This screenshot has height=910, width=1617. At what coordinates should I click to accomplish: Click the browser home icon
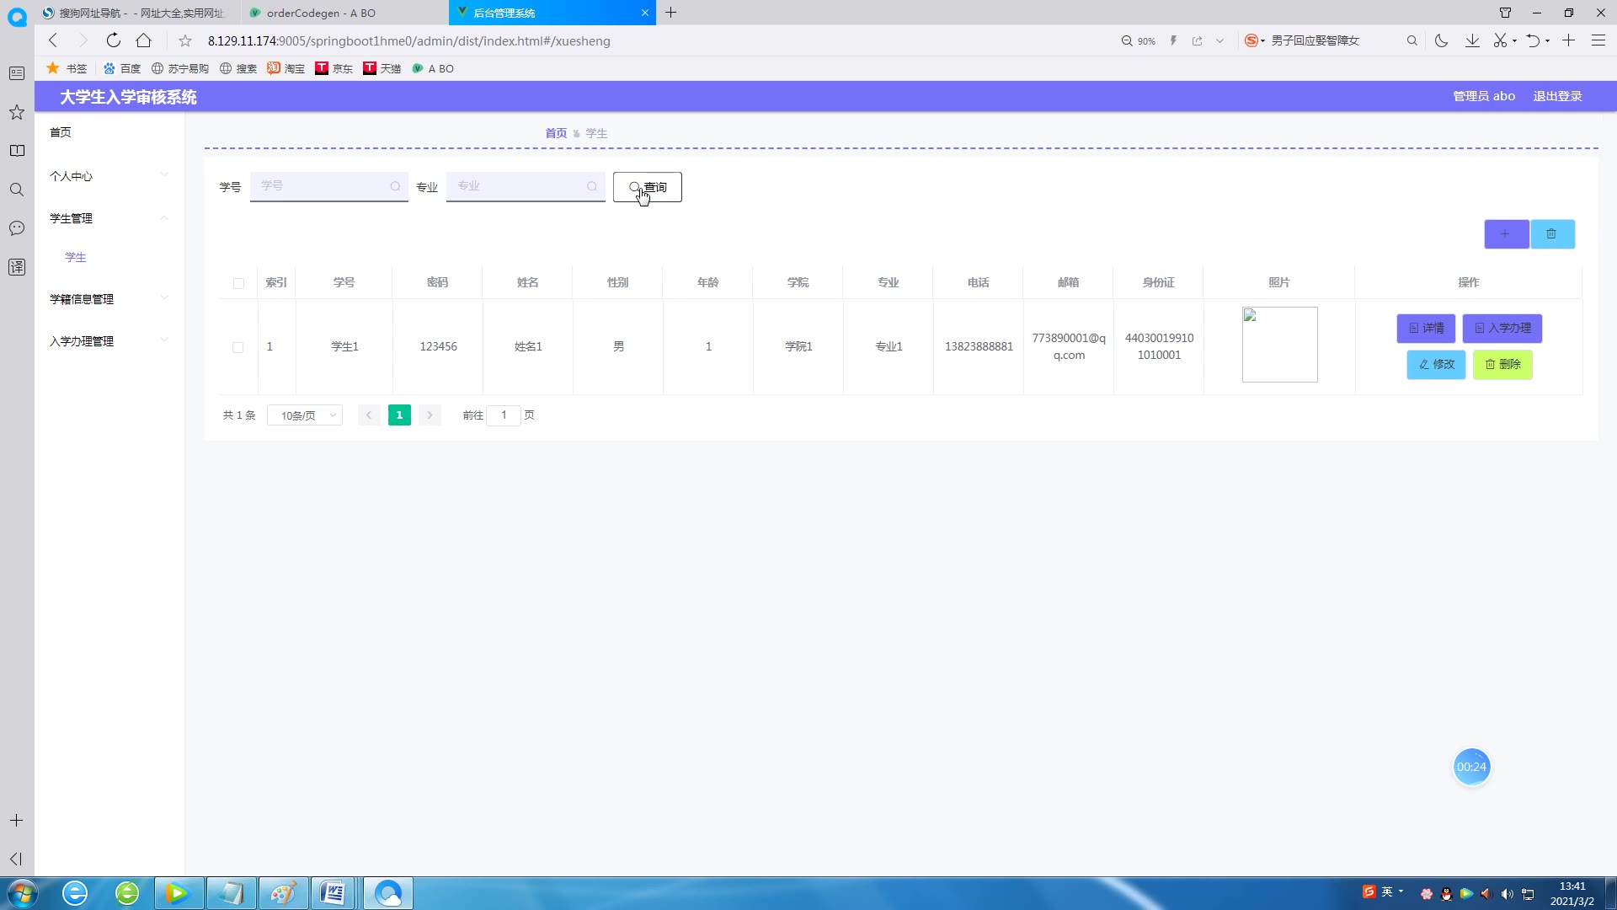(144, 40)
